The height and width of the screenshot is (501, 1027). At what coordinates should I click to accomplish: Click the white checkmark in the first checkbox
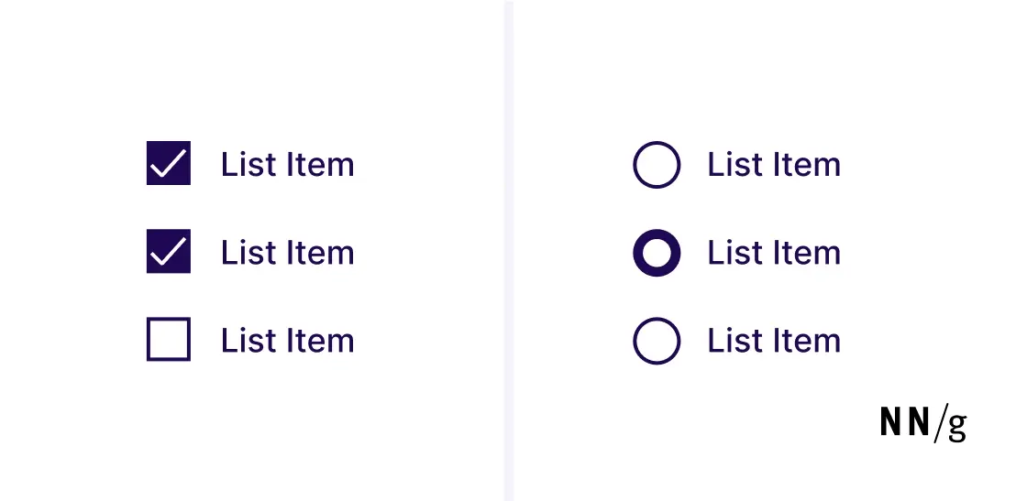(x=170, y=166)
